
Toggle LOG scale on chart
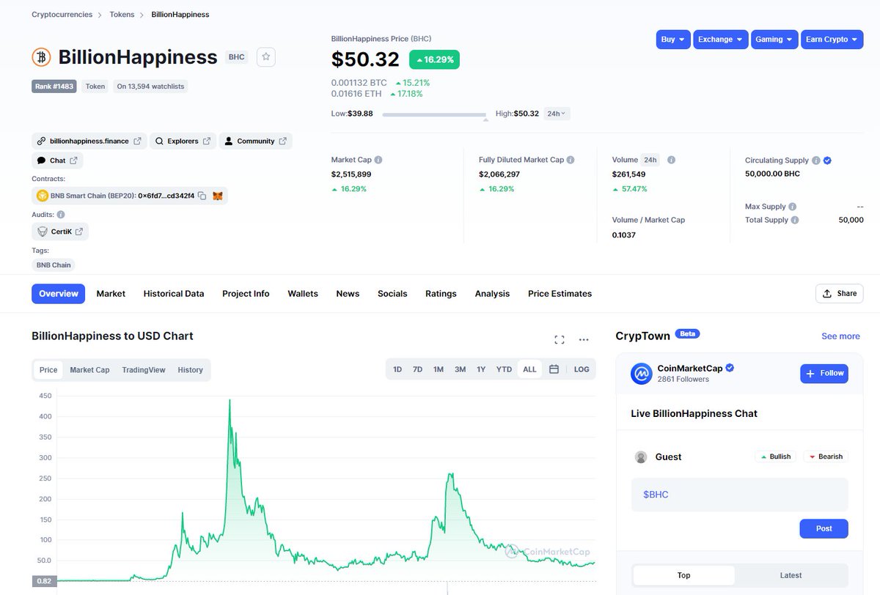coord(582,369)
